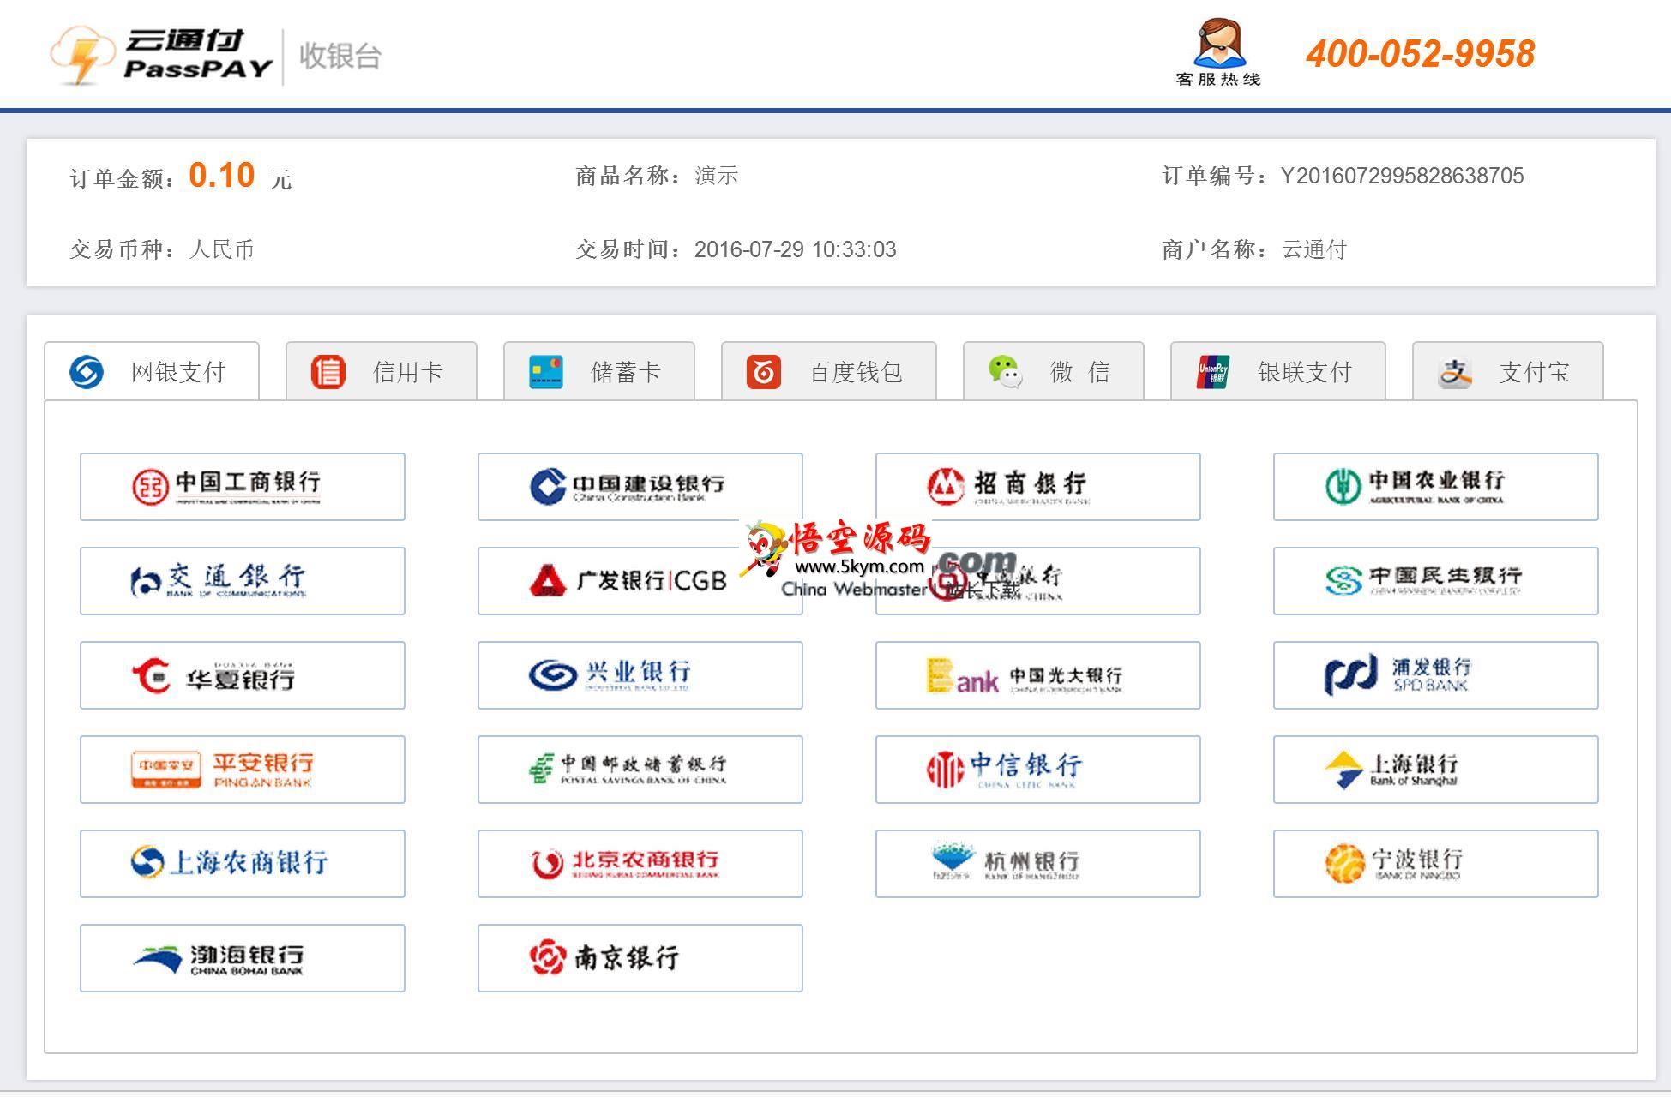
Task: Select 中国民生银行 bank option
Action: point(1436,581)
